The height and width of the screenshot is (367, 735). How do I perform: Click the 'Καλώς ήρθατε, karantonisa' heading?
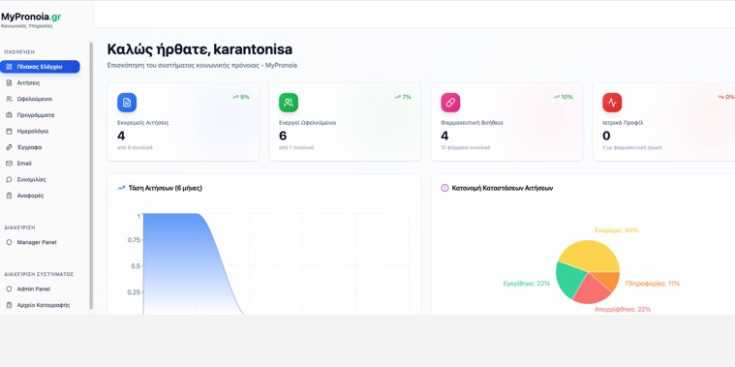[x=199, y=49]
